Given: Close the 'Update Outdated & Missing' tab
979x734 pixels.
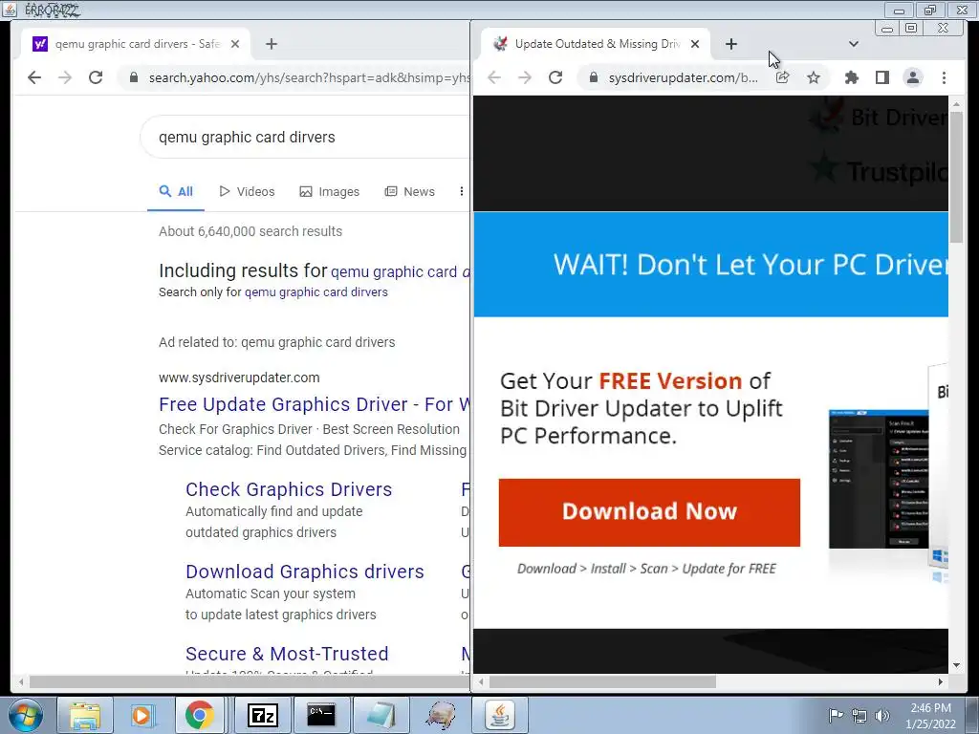Looking at the screenshot, I should (695, 44).
